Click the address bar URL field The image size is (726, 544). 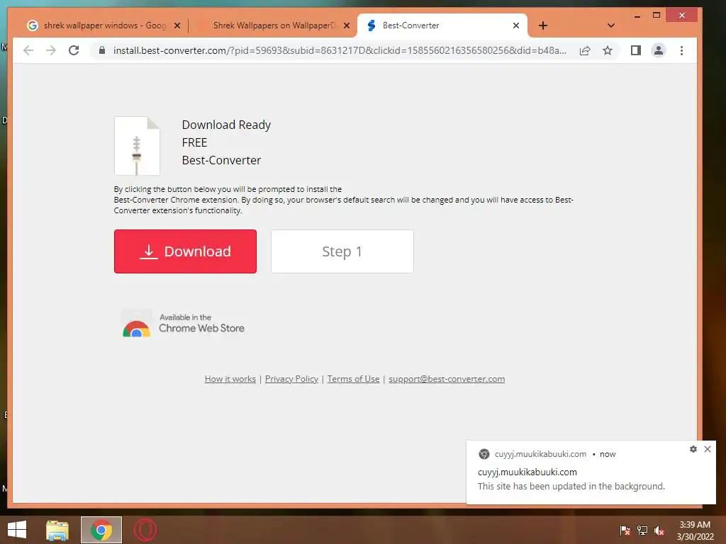pyautogui.click(x=340, y=50)
